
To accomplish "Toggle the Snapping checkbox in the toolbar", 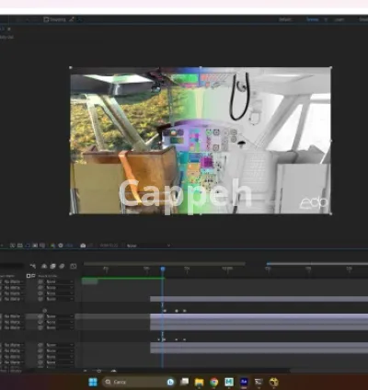I will pos(46,19).
